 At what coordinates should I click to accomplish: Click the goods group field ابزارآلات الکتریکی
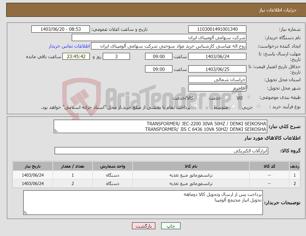click(x=162, y=150)
